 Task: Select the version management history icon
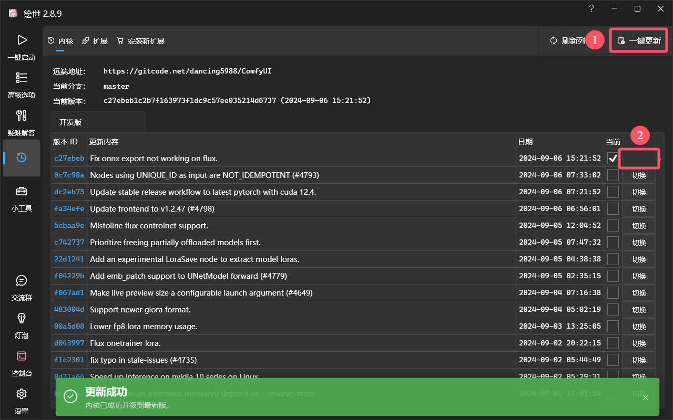click(22, 157)
